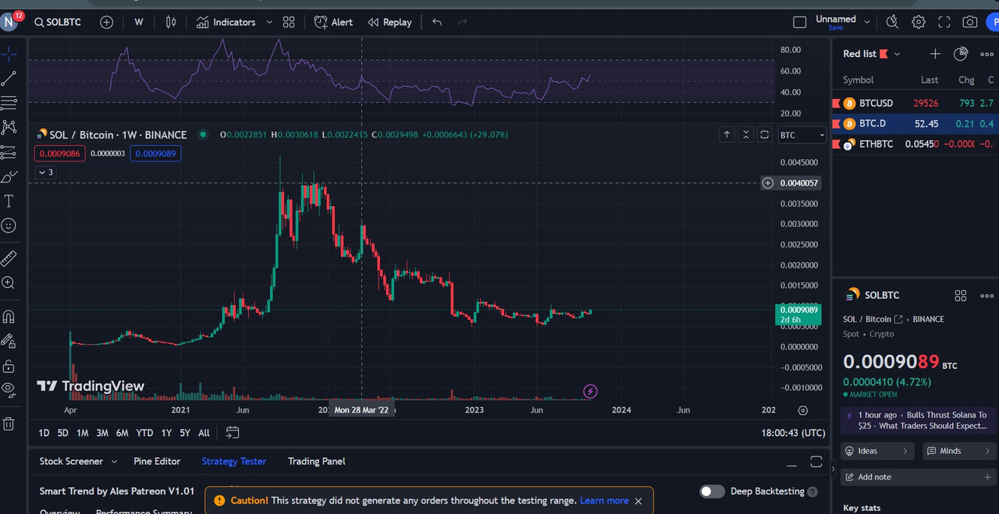Screen dimensions: 999x514
Task: Set chart range to 3M
Action: (102, 433)
